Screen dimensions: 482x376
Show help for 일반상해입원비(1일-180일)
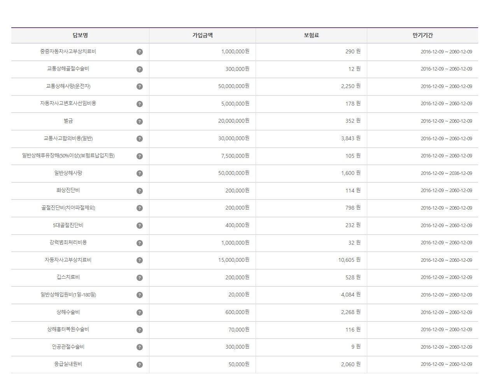[x=140, y=295]
